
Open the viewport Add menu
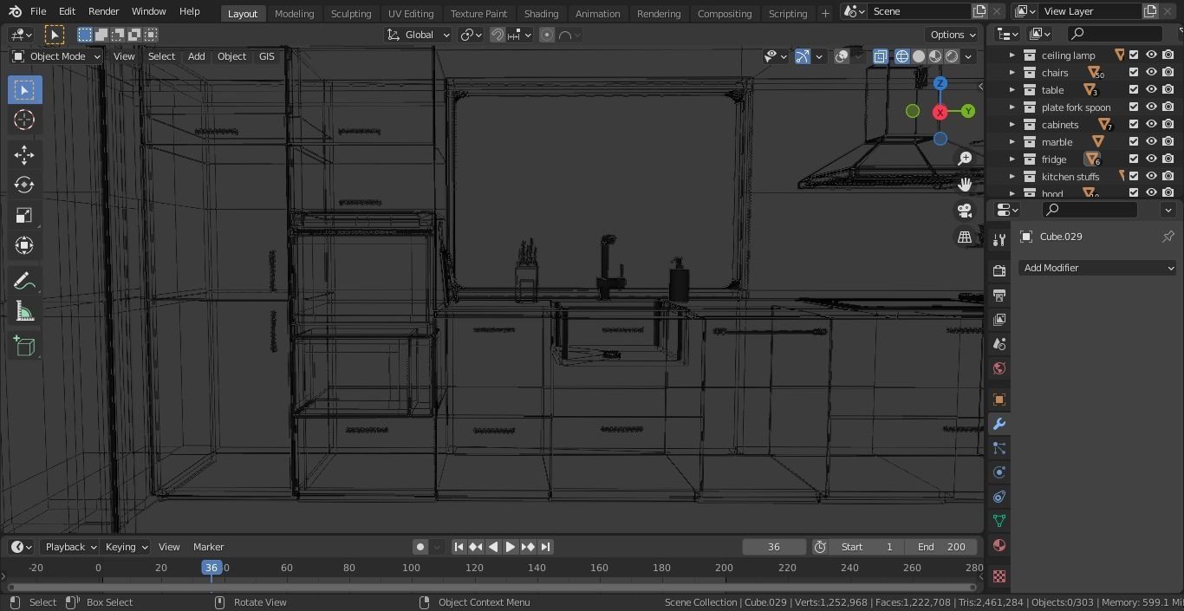pos(196,56)
